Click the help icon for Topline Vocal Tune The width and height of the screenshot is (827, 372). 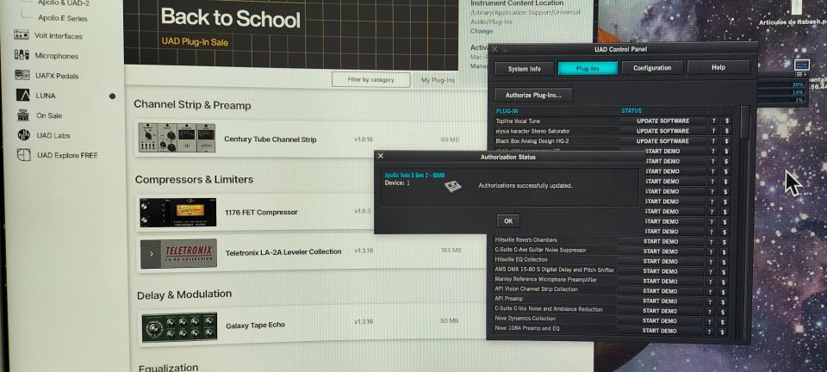pyautogui.click(x=713, y=121)
